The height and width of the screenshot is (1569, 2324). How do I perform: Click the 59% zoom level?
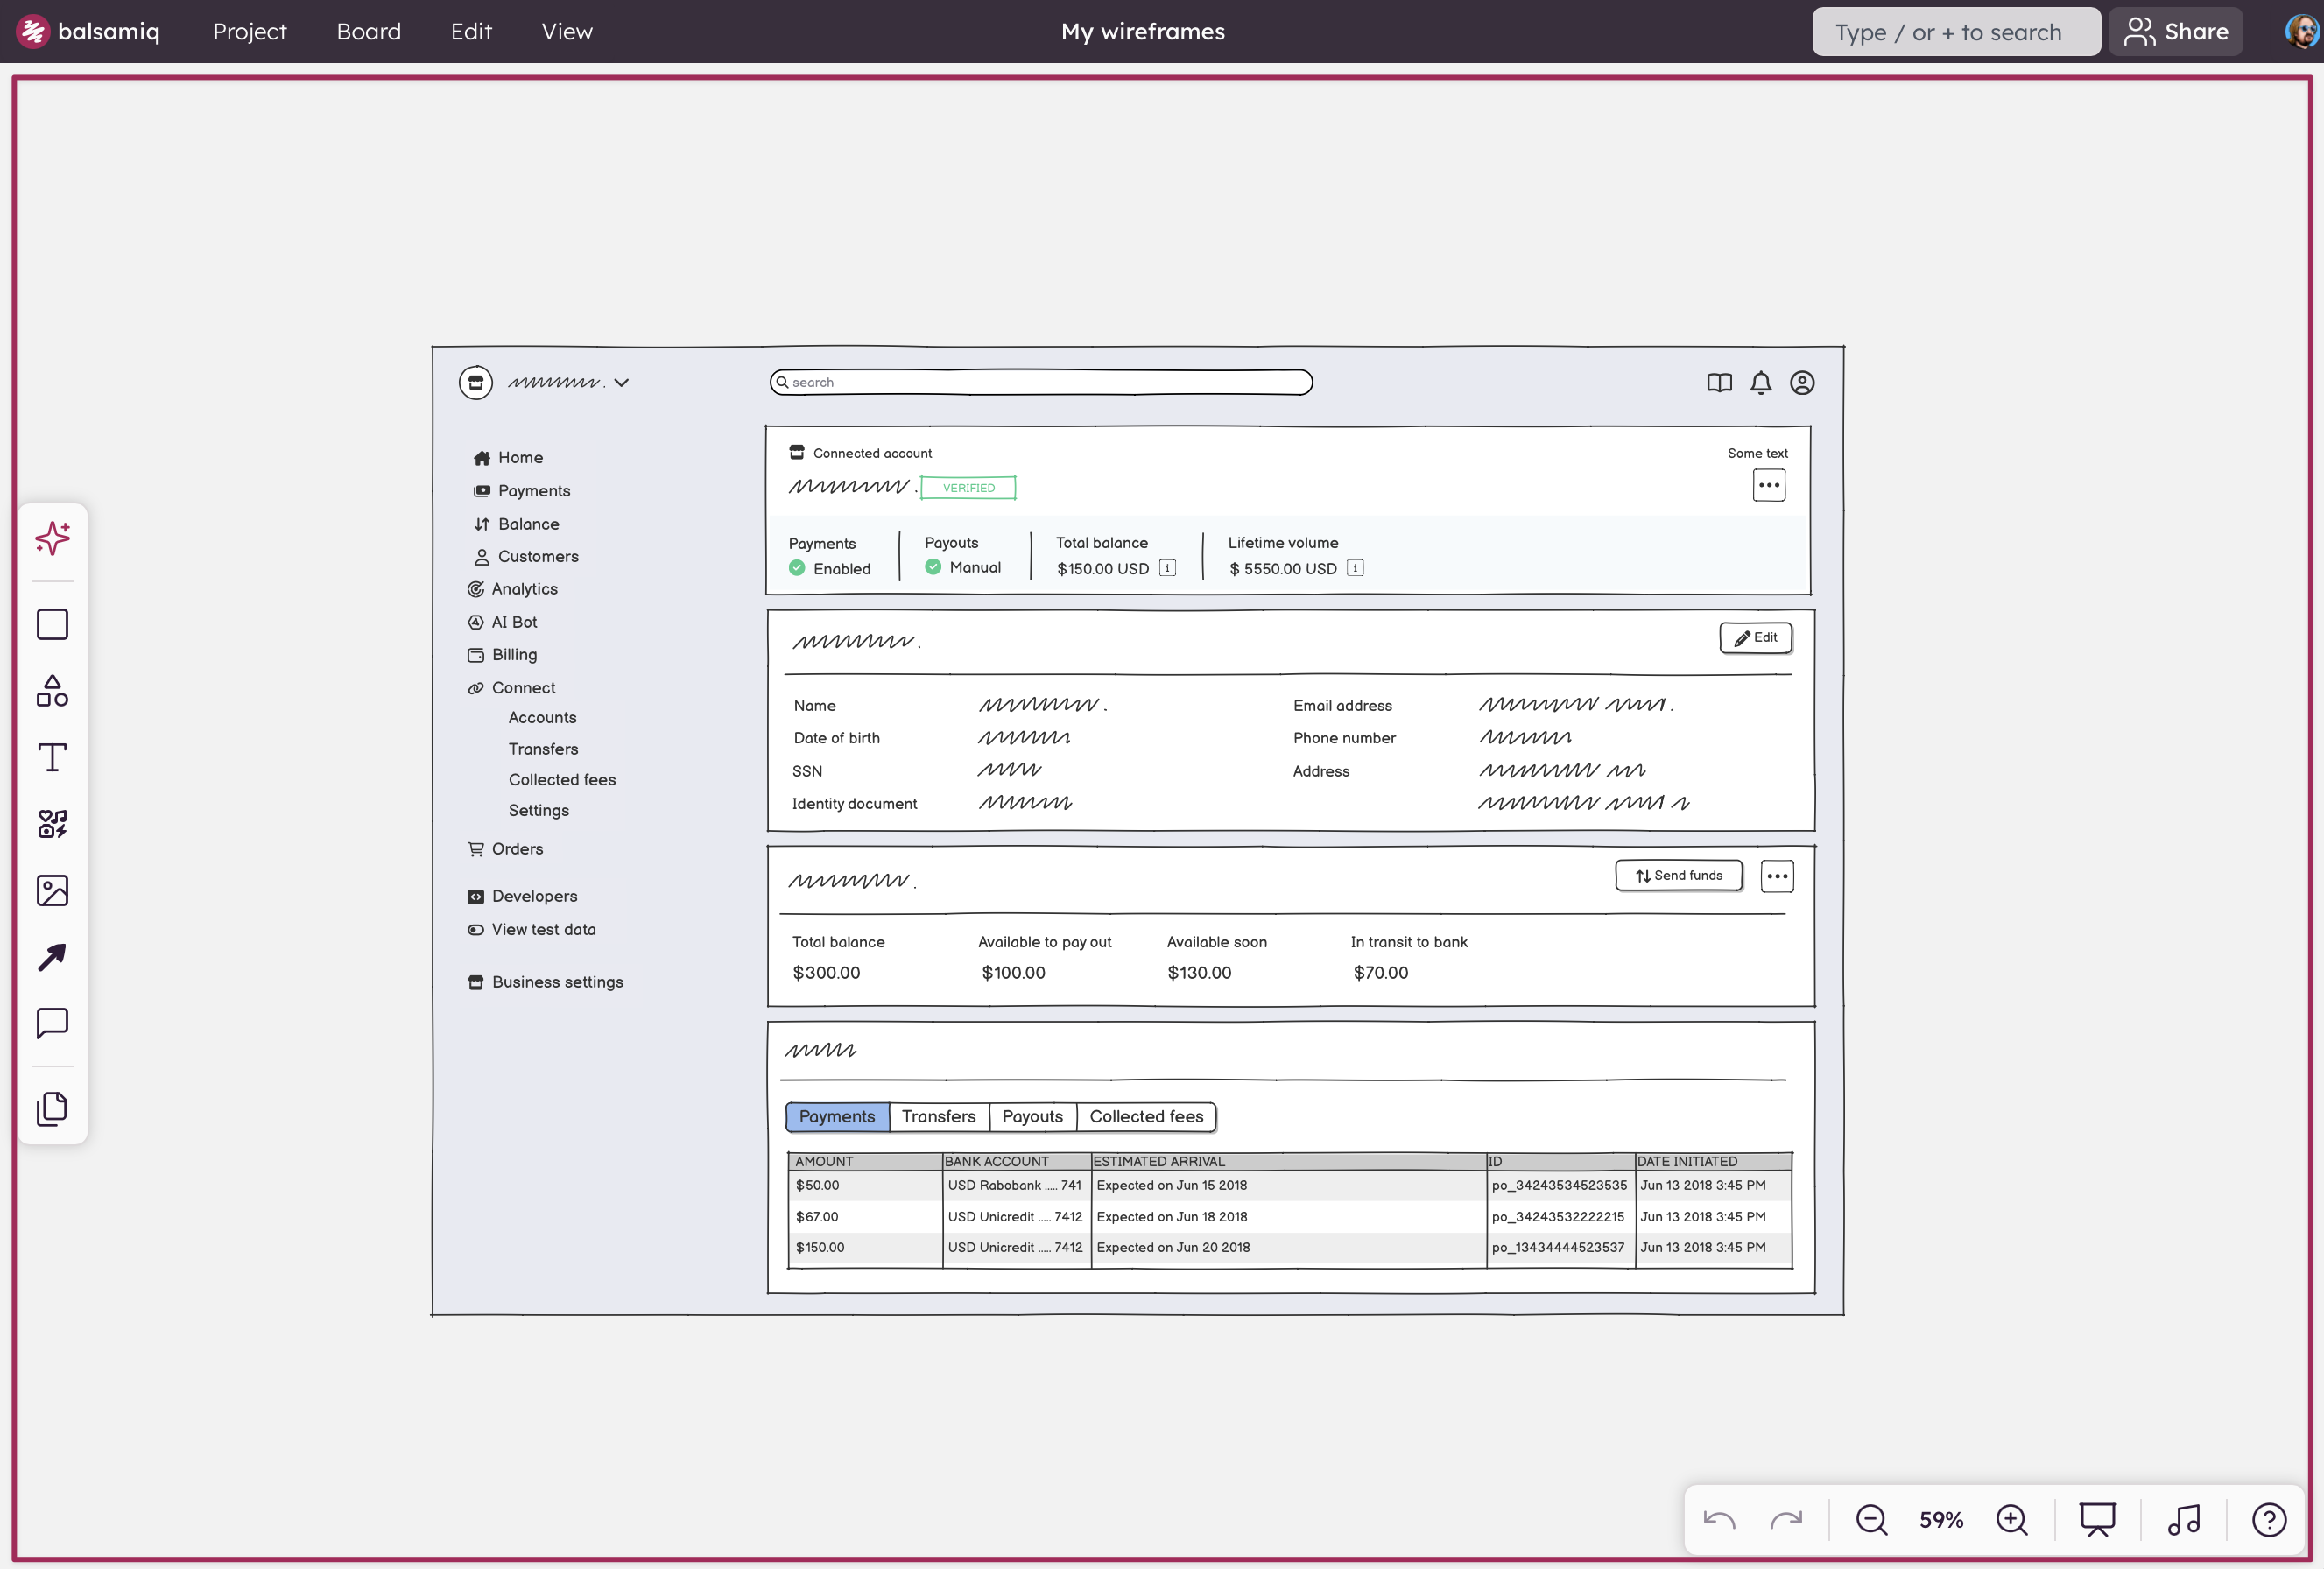tap(1941, 1520)
